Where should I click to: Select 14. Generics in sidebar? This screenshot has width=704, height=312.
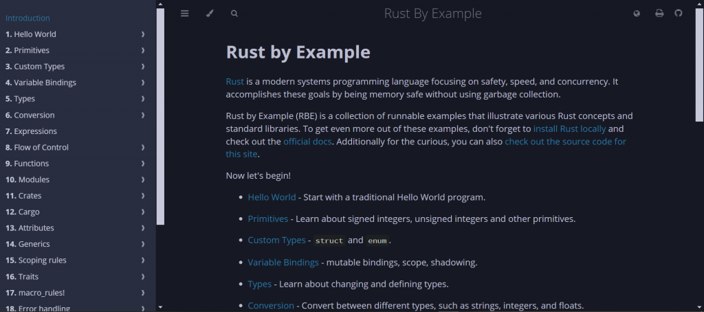[27, 244]
